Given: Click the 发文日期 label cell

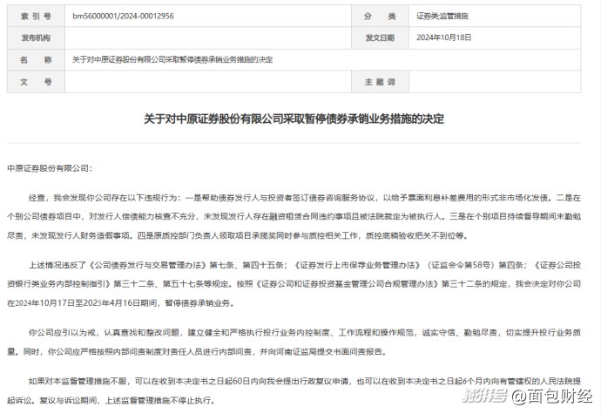Looking at the screenshot, I should pos(380,37).
